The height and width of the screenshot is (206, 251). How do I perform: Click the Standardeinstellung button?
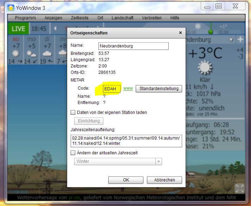tap(159, 89)
